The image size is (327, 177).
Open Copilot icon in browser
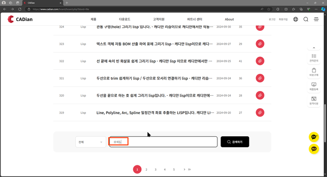point(323,9)
